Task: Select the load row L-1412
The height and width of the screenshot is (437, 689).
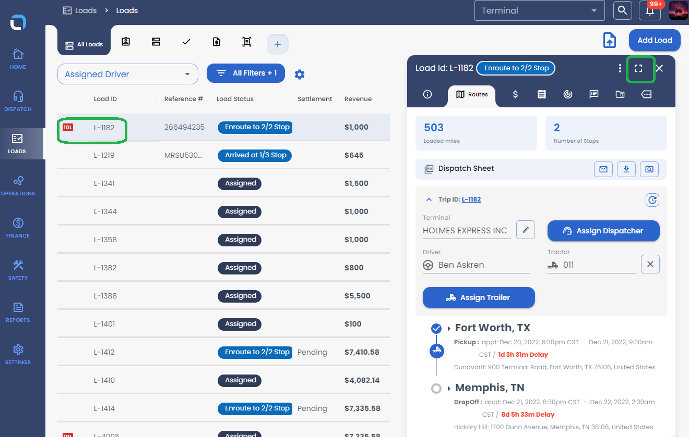Action: tap(223, 352)
